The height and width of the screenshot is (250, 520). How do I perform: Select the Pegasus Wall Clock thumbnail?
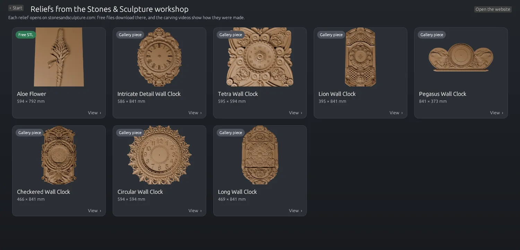click(461, 57)
